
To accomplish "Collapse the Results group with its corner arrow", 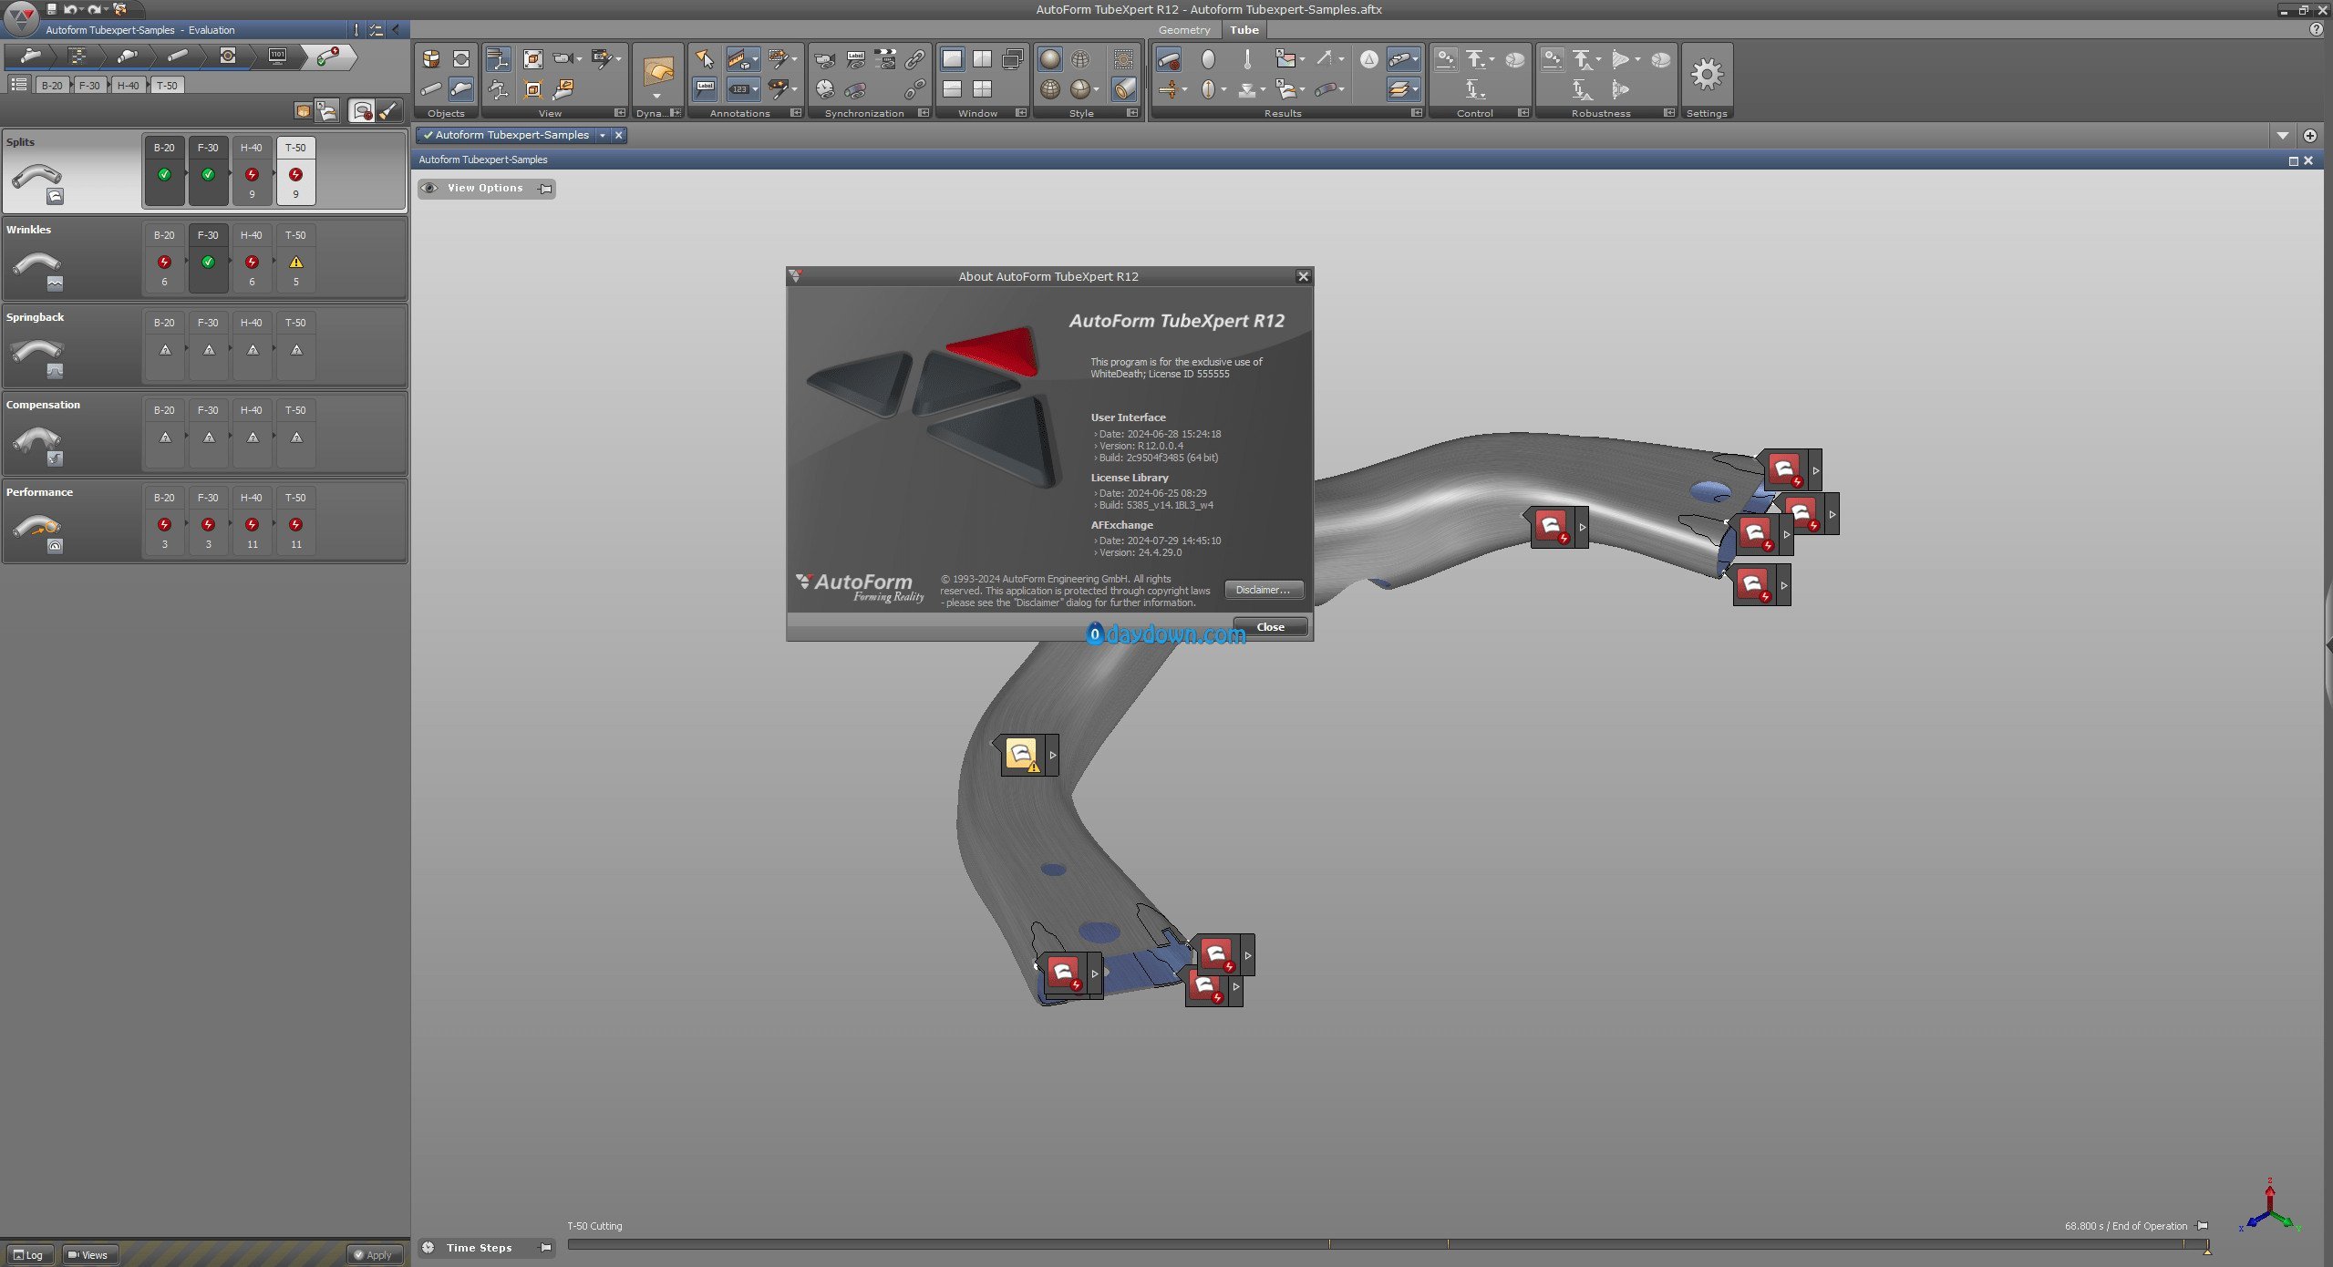I will coord(1416,113).
